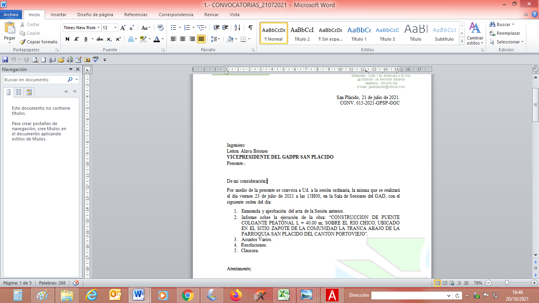This screenshot has width=539, height=303.
Task: Open the font name dropdown Times New Roman
Action: pyautogui.click(x=81, y=28)
